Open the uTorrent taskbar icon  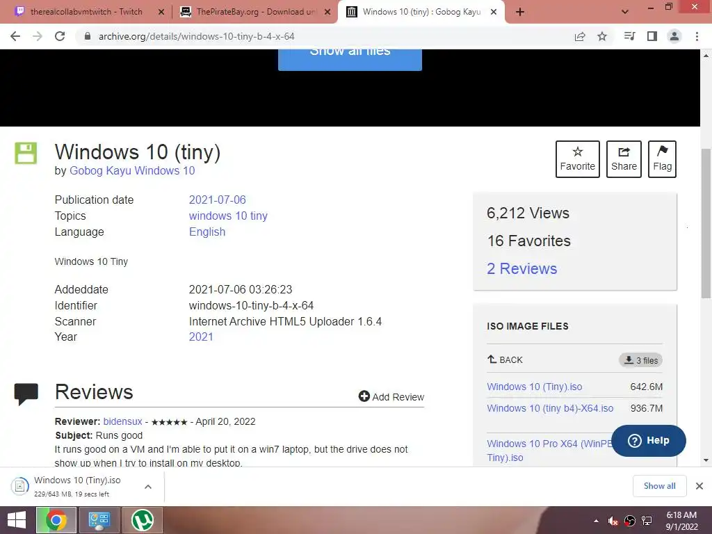[143, 520]
